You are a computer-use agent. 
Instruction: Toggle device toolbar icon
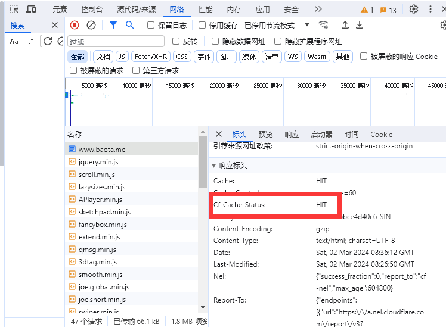pyautogui.click(x=31, y=10)
